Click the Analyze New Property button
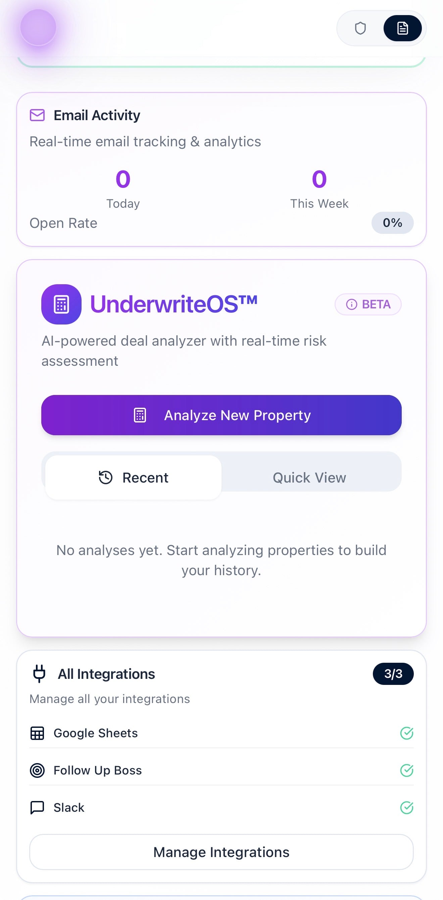 [x=222, y=415]
